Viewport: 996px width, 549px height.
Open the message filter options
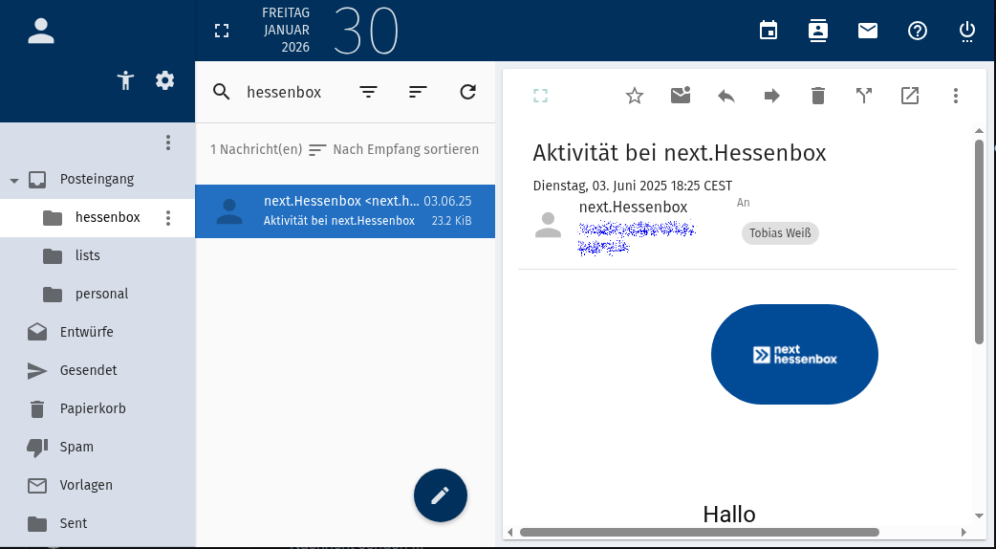[x=368, y=92]
